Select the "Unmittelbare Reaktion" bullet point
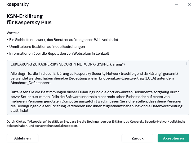This screenshot has width=196, height=149. (47, 47)
